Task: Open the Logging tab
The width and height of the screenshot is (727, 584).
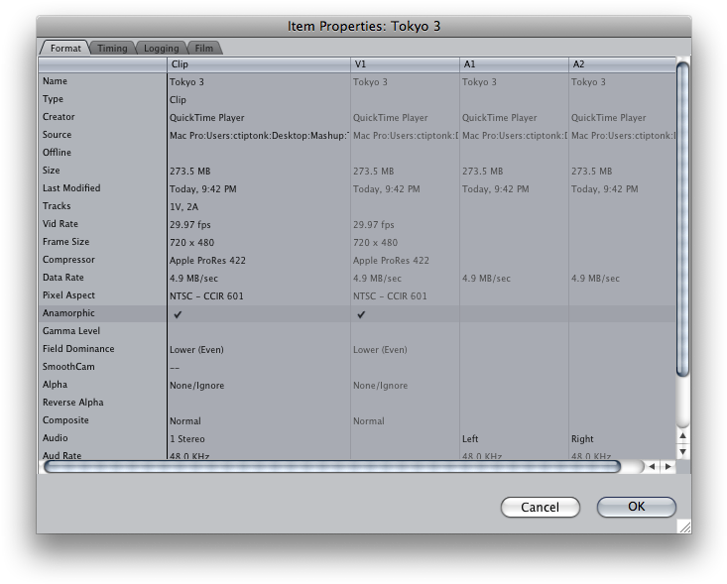Action: [x=161, y=49]
